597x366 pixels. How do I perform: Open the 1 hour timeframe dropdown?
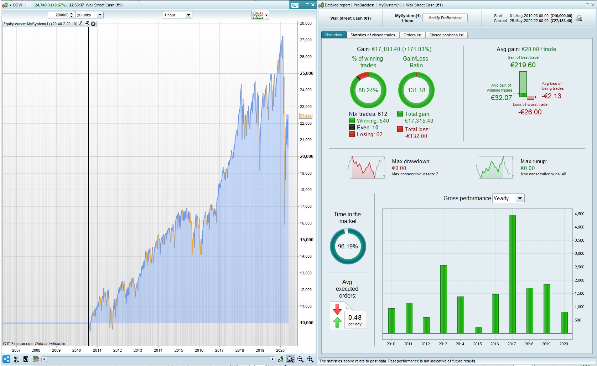click(x=177, y=15)
